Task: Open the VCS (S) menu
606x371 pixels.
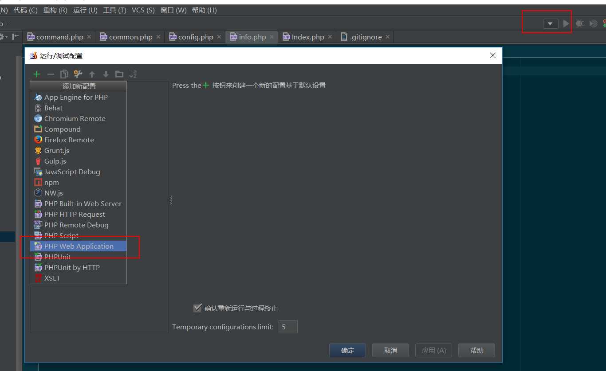Action: coord(143,10)
